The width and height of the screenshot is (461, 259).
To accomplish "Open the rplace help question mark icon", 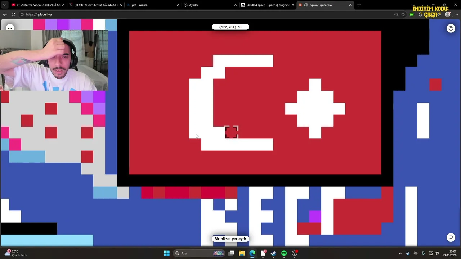I will [x=451, y=28].
